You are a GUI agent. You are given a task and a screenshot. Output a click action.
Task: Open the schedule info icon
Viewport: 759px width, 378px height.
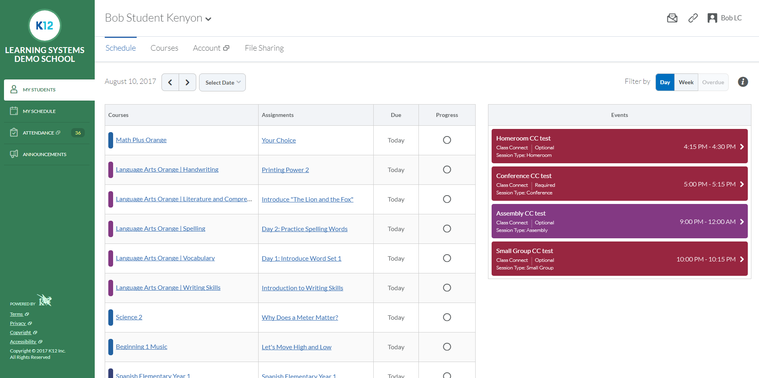click(x=743, y=82)
